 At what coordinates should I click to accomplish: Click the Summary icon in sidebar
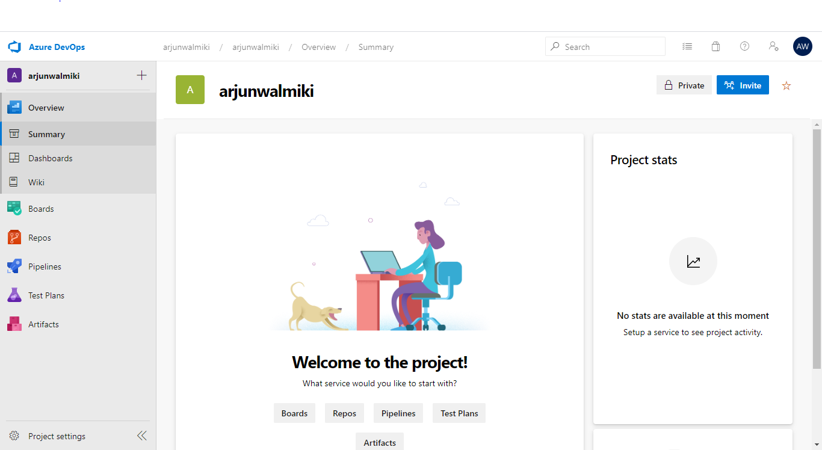coord(14,134)
